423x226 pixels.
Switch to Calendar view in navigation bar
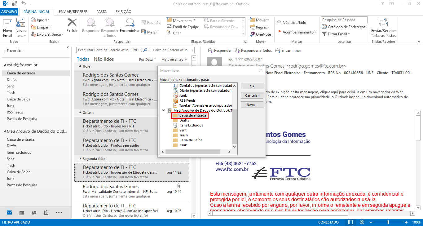tap(22, 213)
